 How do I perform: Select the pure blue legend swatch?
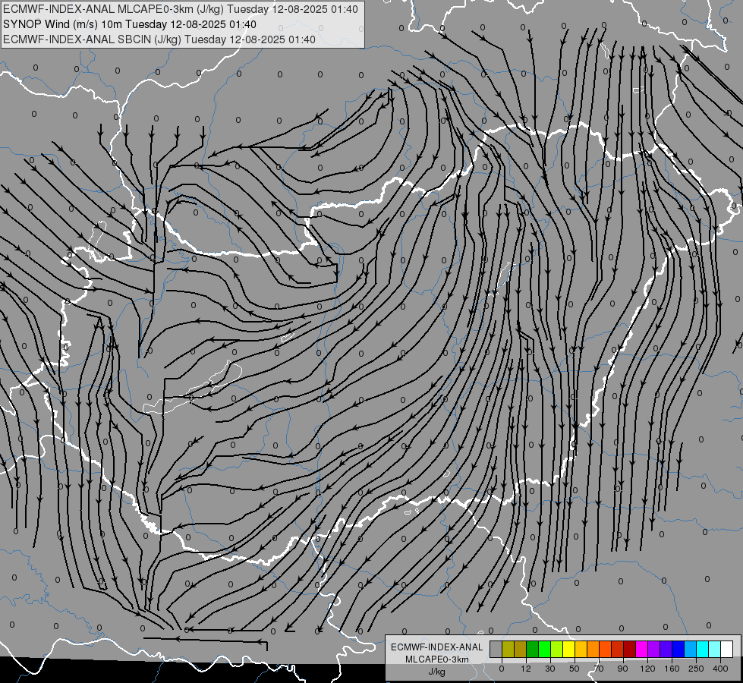[678, 649]
